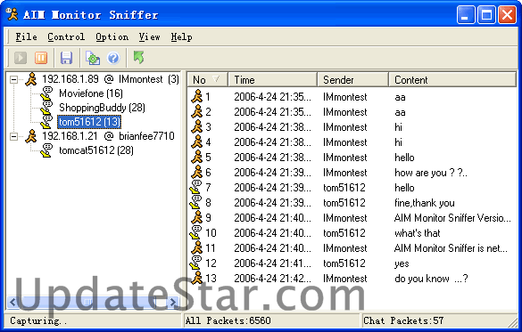
Task: Click the 'Capturing..' status bar text
Action: [38, 320]
